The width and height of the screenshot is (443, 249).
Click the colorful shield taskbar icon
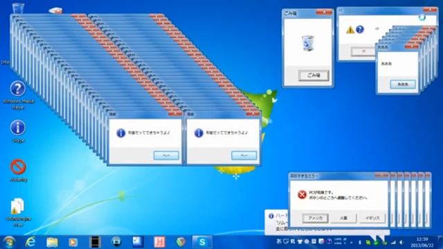pyautogui.click(x=181, y=242)
